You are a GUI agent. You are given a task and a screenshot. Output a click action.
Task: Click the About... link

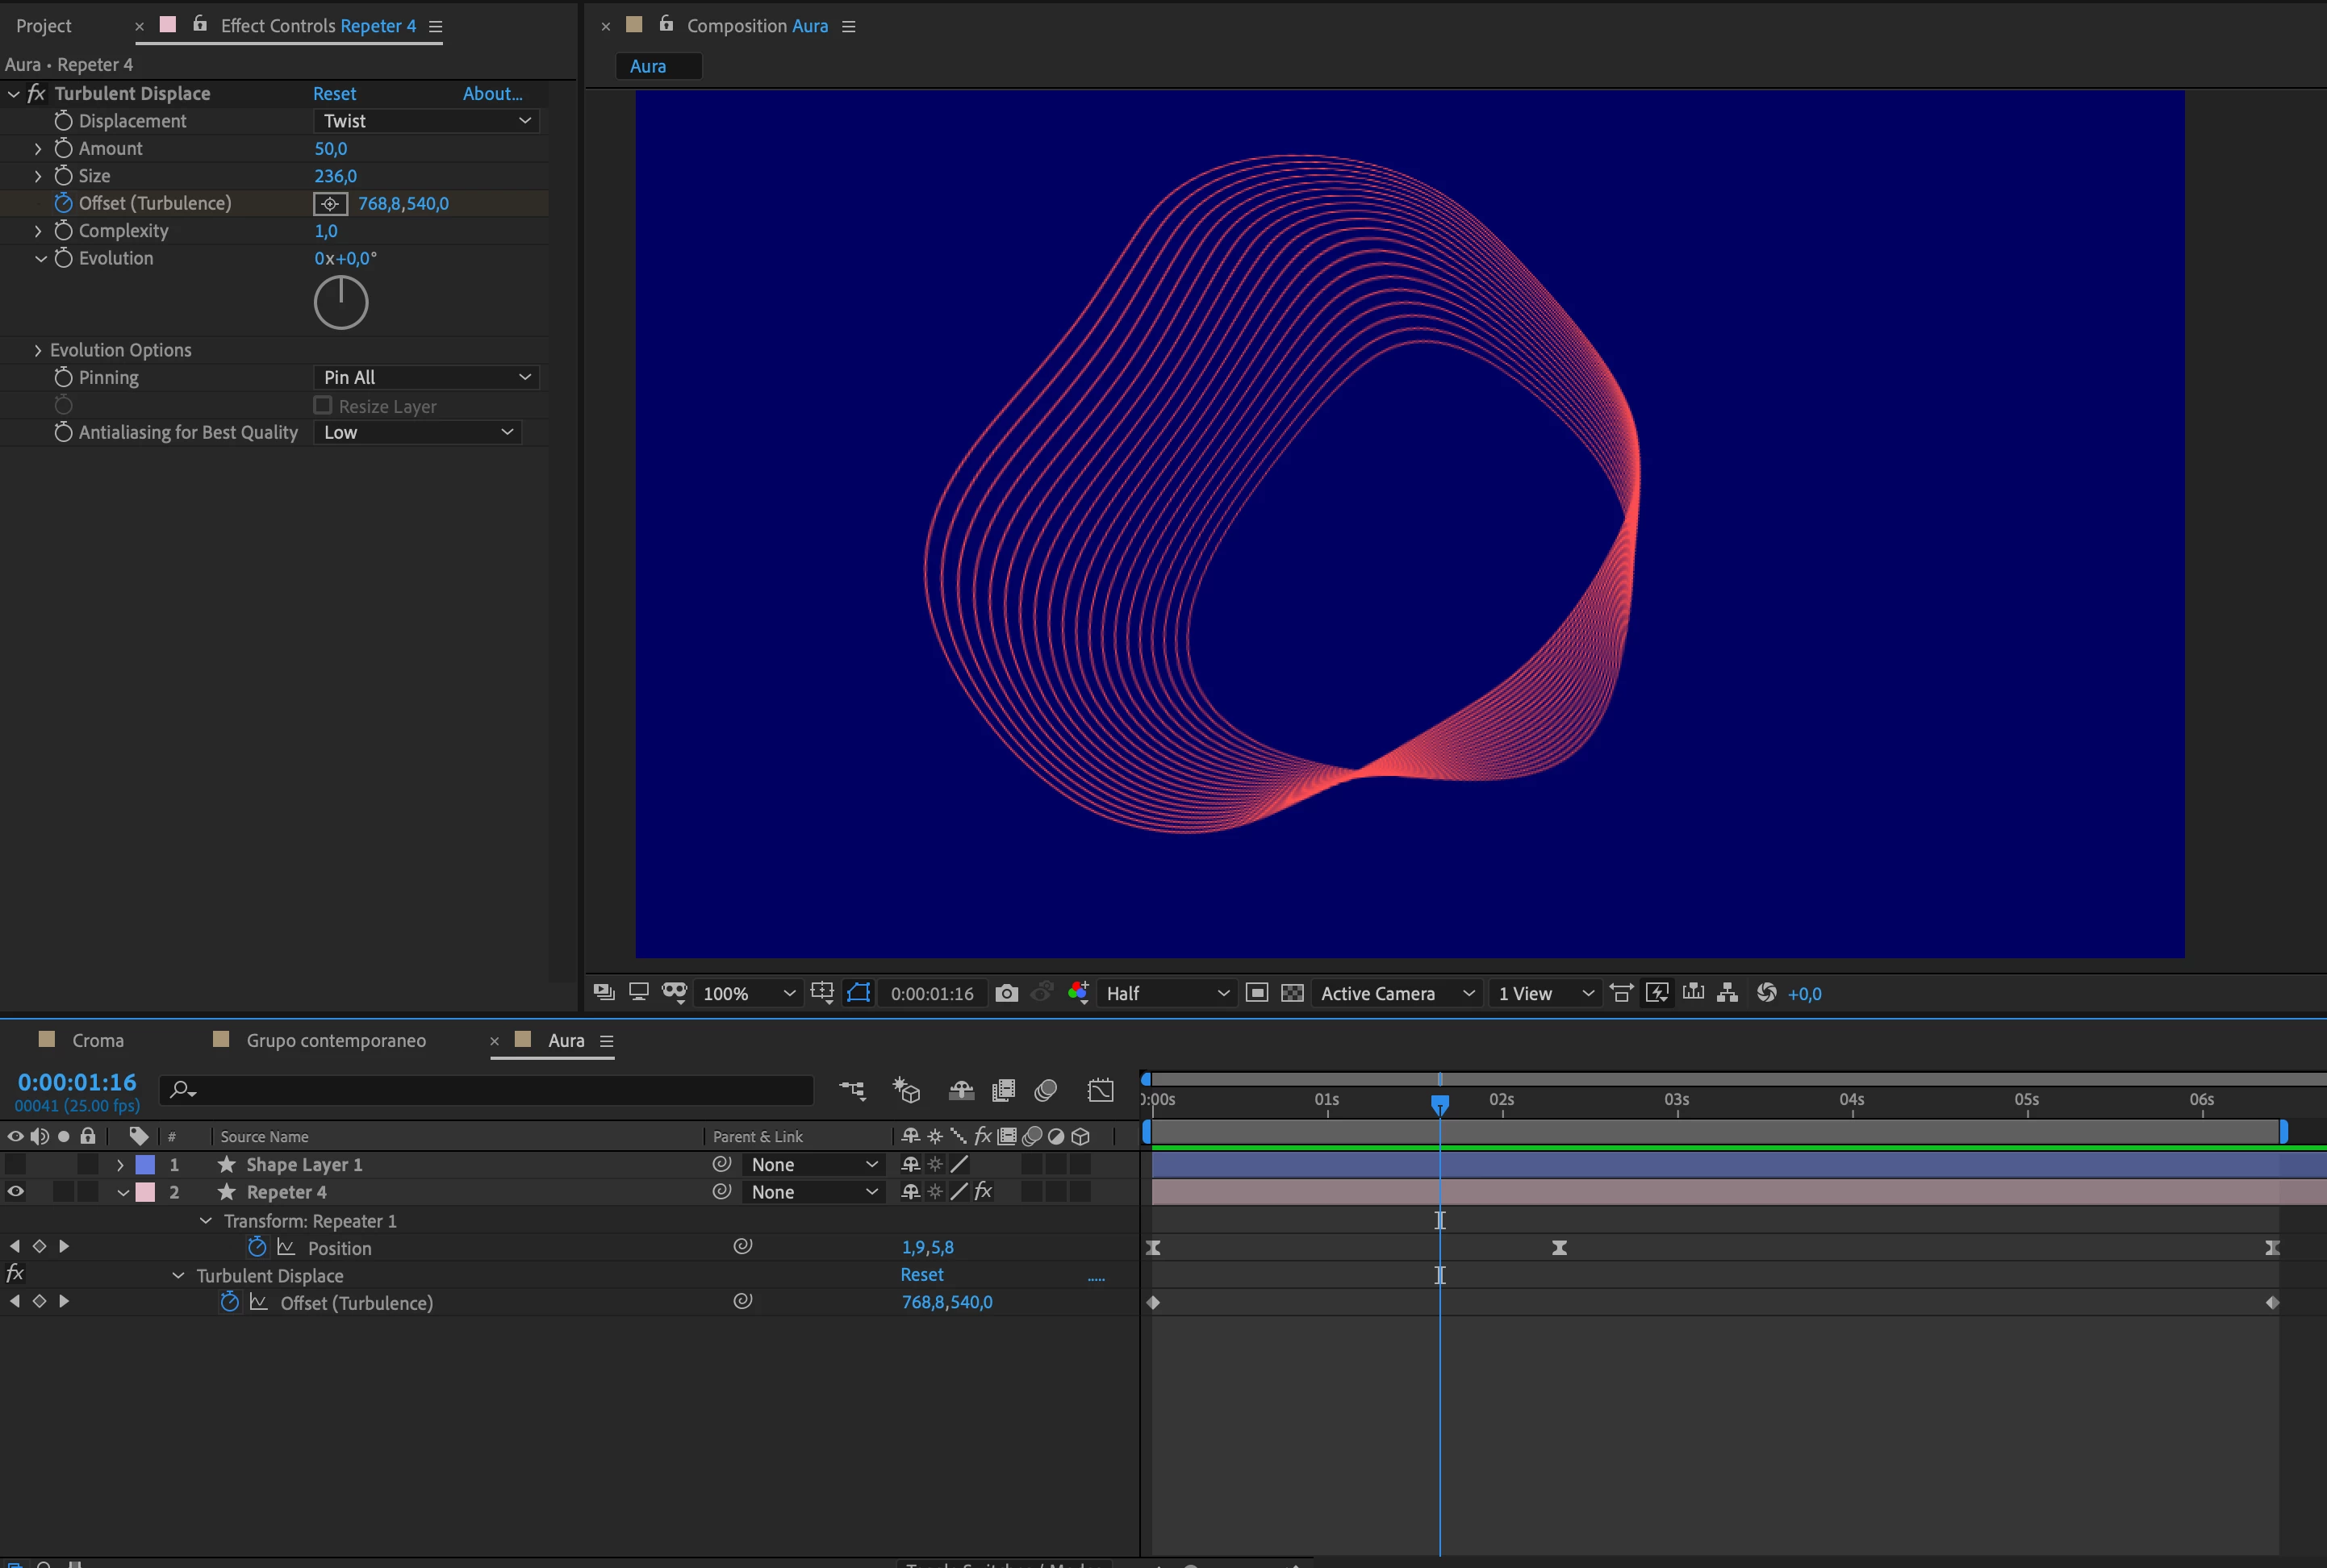pos(492,93)
